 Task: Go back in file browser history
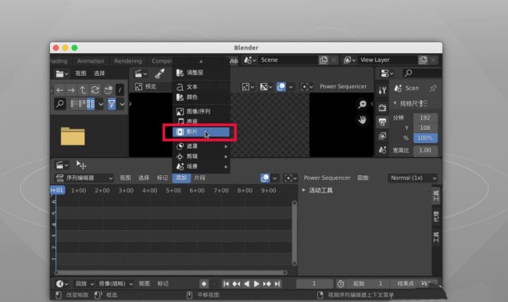coord(60,90)
